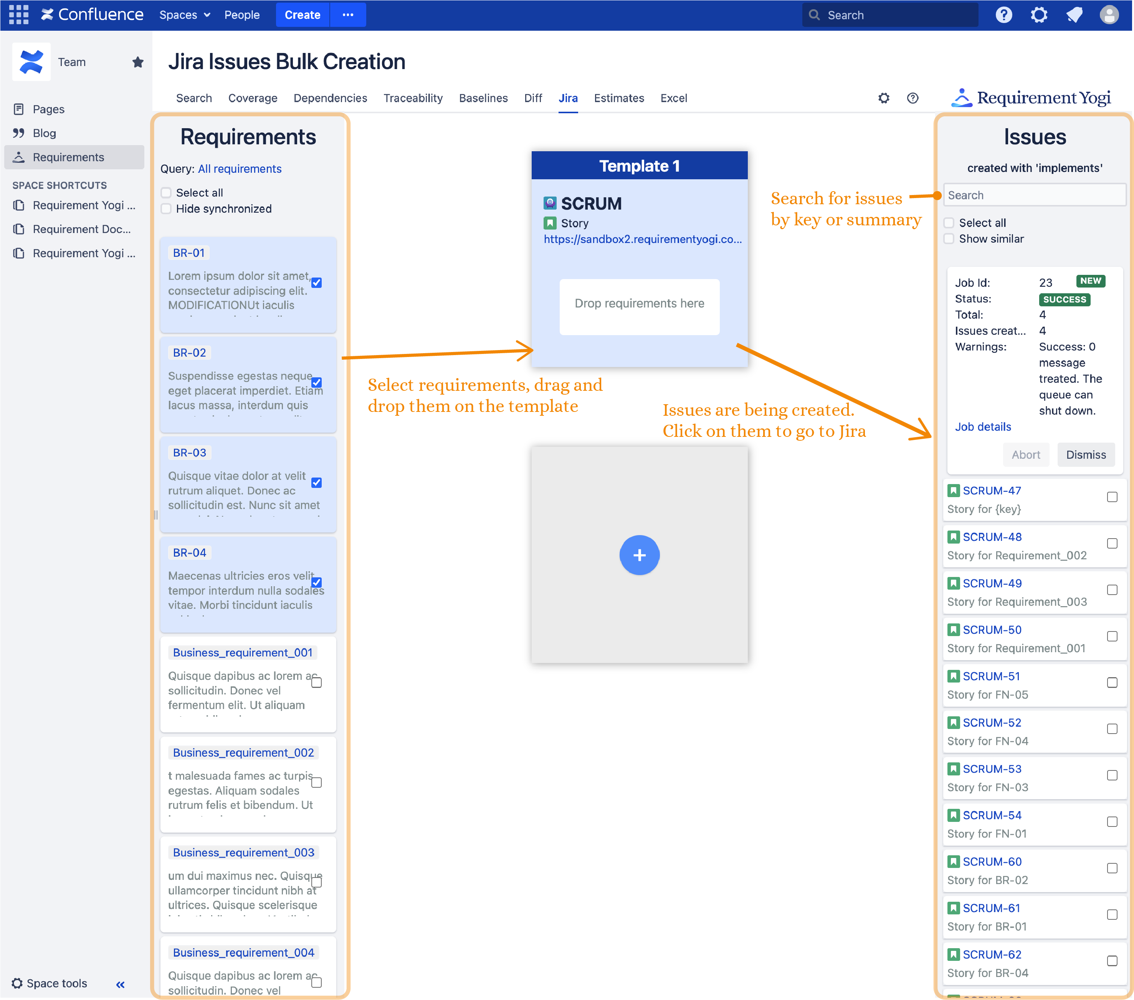The width and height of the screenshot is (1134, 1000).
Task: Open Requirement Yogi settings cog
Action: coord(883,98)
